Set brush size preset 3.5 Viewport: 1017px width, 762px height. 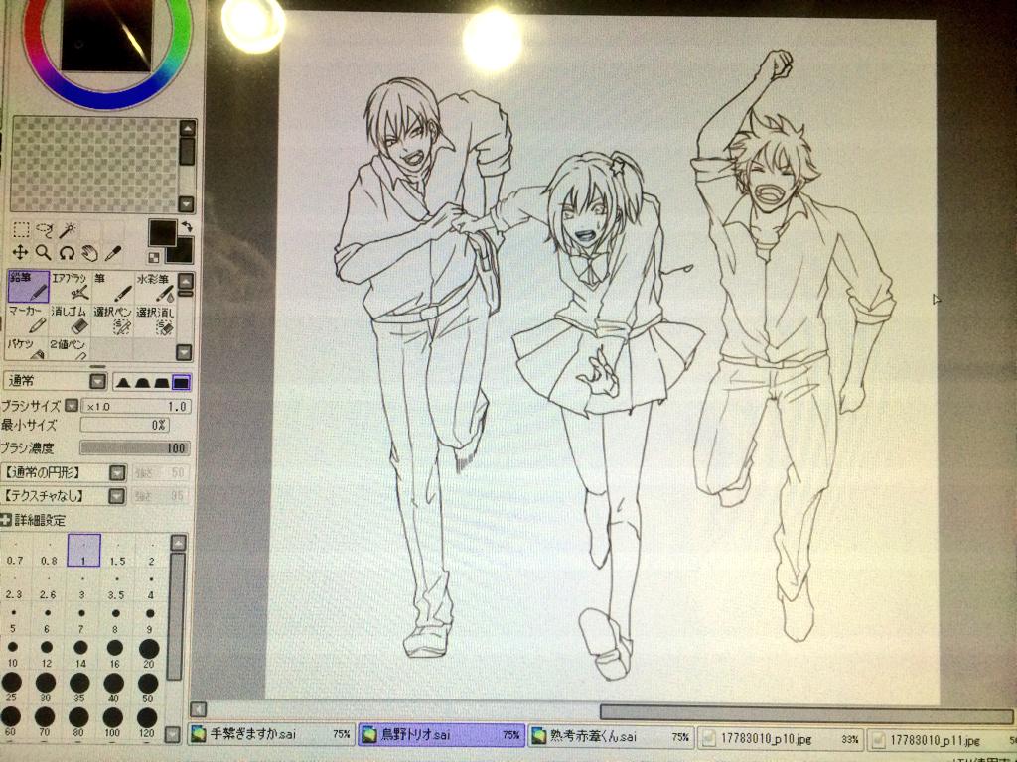[116, 585]
